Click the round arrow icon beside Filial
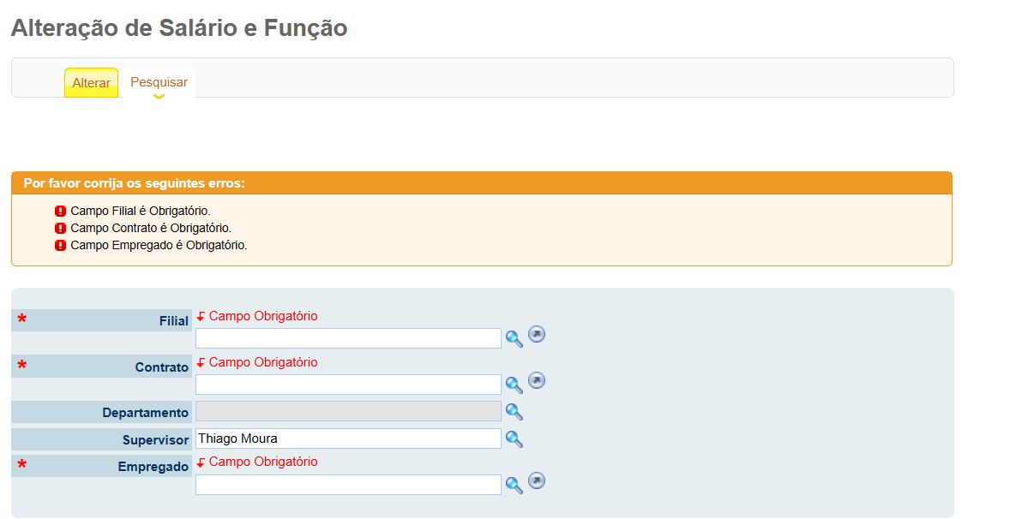The width and height of the screenshot is (1028, 519). (537, 334)
